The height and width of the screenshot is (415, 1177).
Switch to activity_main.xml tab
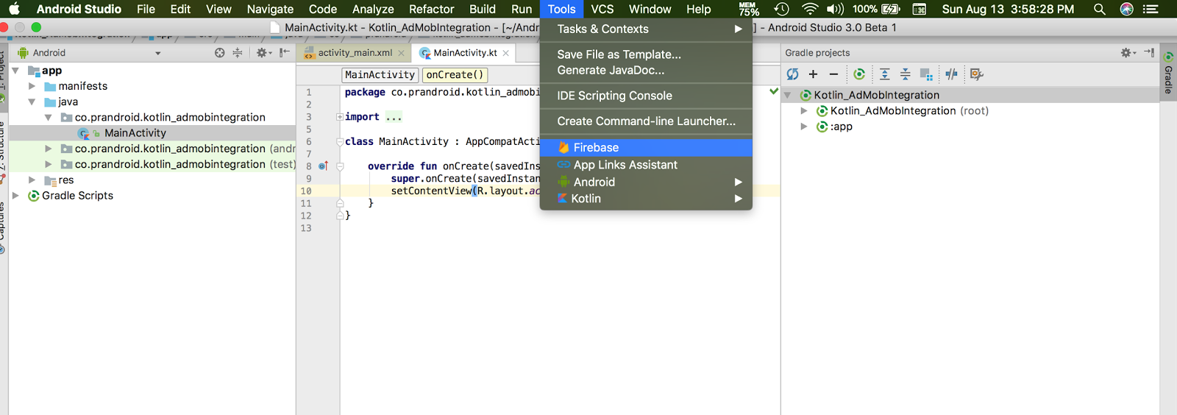(x=355, y=53)
